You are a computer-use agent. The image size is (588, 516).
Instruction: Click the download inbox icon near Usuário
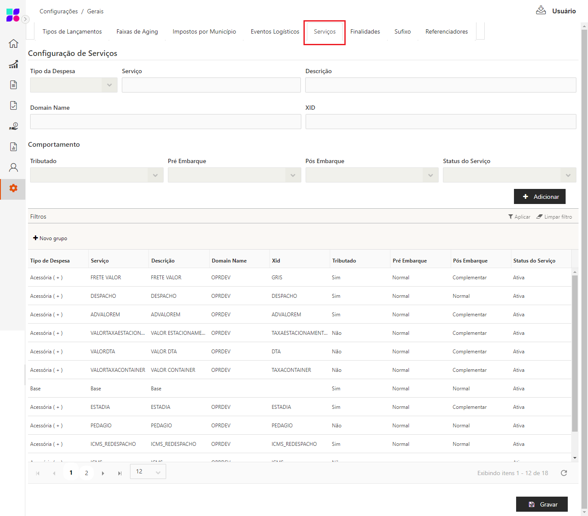[x=541, y=10]
